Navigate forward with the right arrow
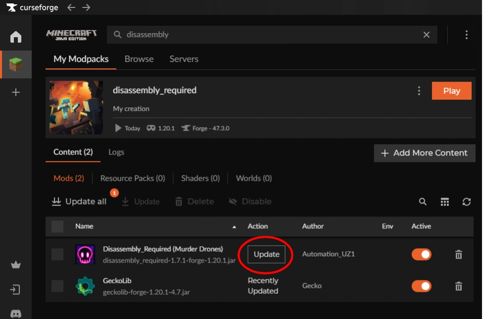The image size is (483, 319). coord(86,7)
